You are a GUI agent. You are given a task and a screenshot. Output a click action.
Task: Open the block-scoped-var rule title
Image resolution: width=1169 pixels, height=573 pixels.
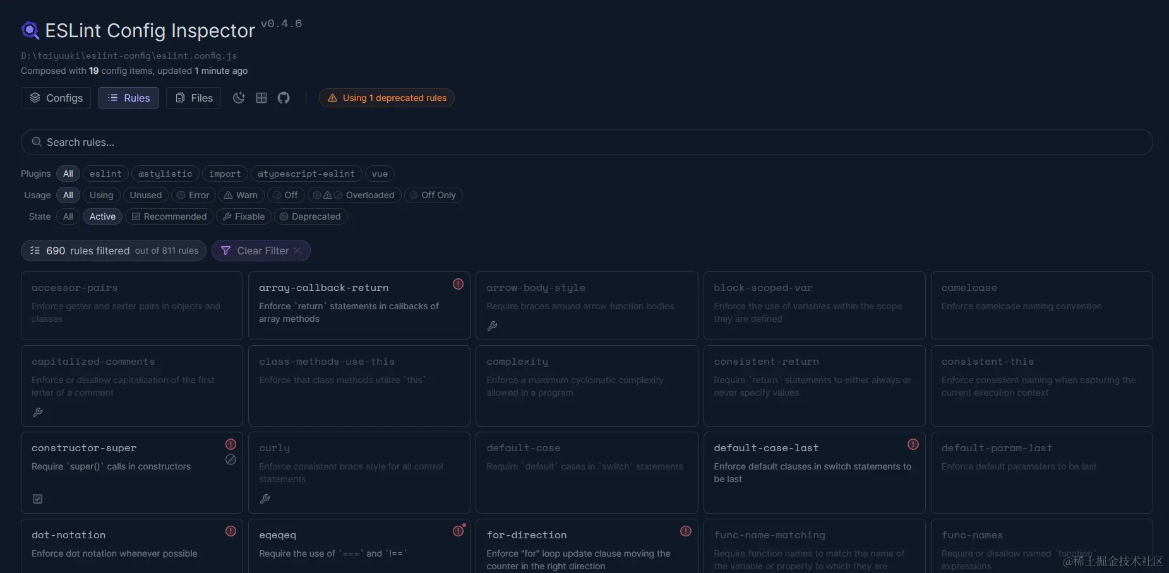(x=764, y=288)
